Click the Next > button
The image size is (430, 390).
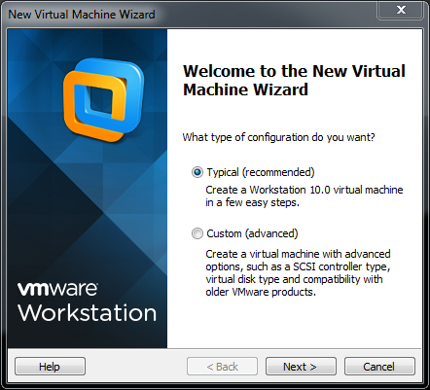301,367
